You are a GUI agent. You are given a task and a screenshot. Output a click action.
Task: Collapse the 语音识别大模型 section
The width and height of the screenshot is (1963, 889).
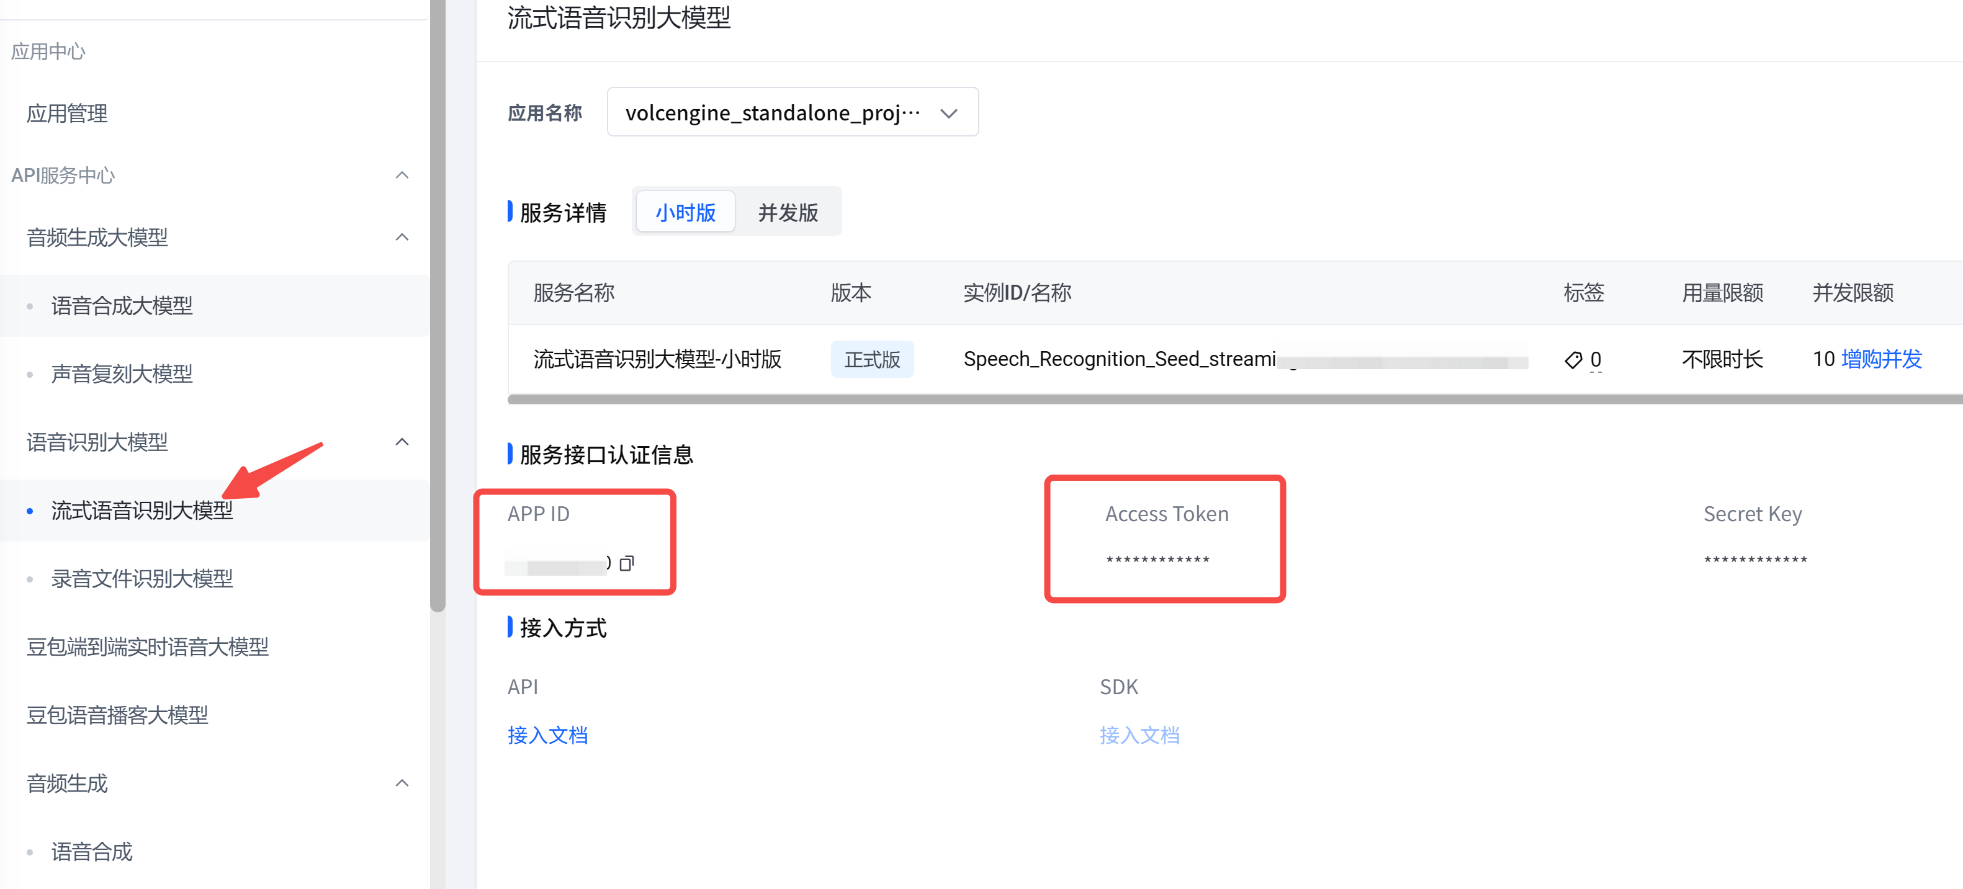point(402,442)
